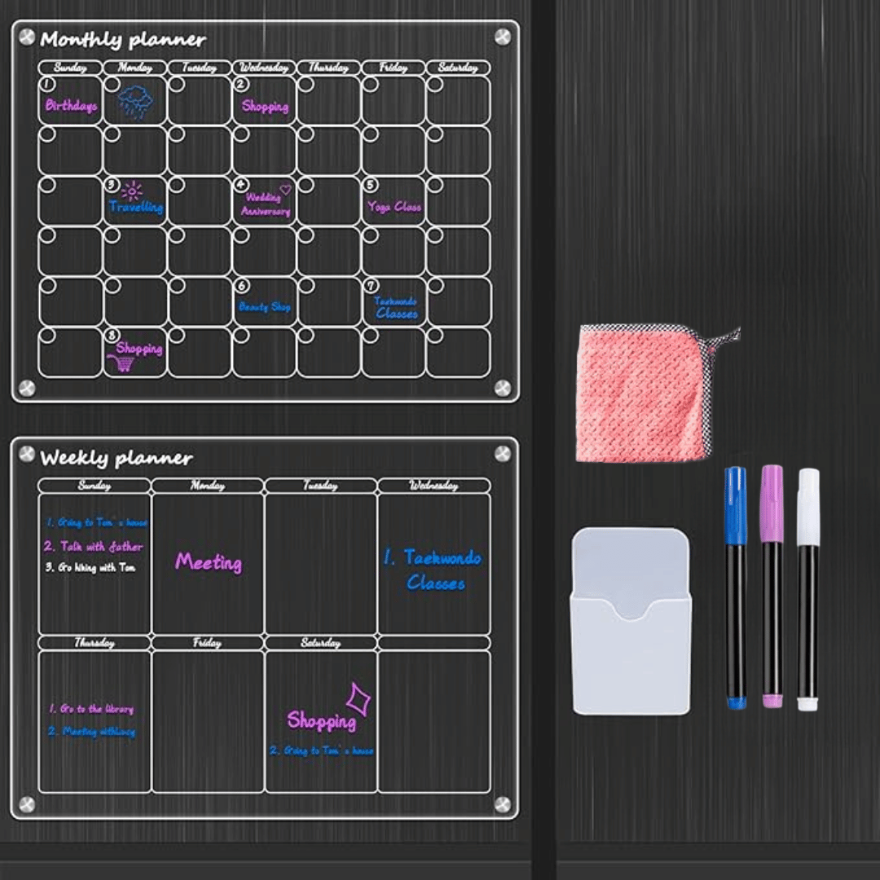Click '1. Taekwondo Classes' under weekly Wednesday

[x=432, y=570]
